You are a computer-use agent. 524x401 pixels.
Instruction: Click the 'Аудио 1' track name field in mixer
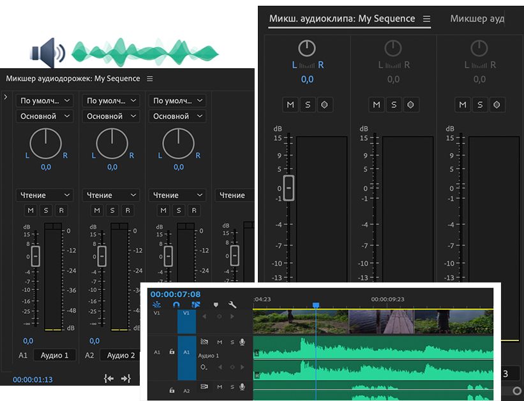54,355
